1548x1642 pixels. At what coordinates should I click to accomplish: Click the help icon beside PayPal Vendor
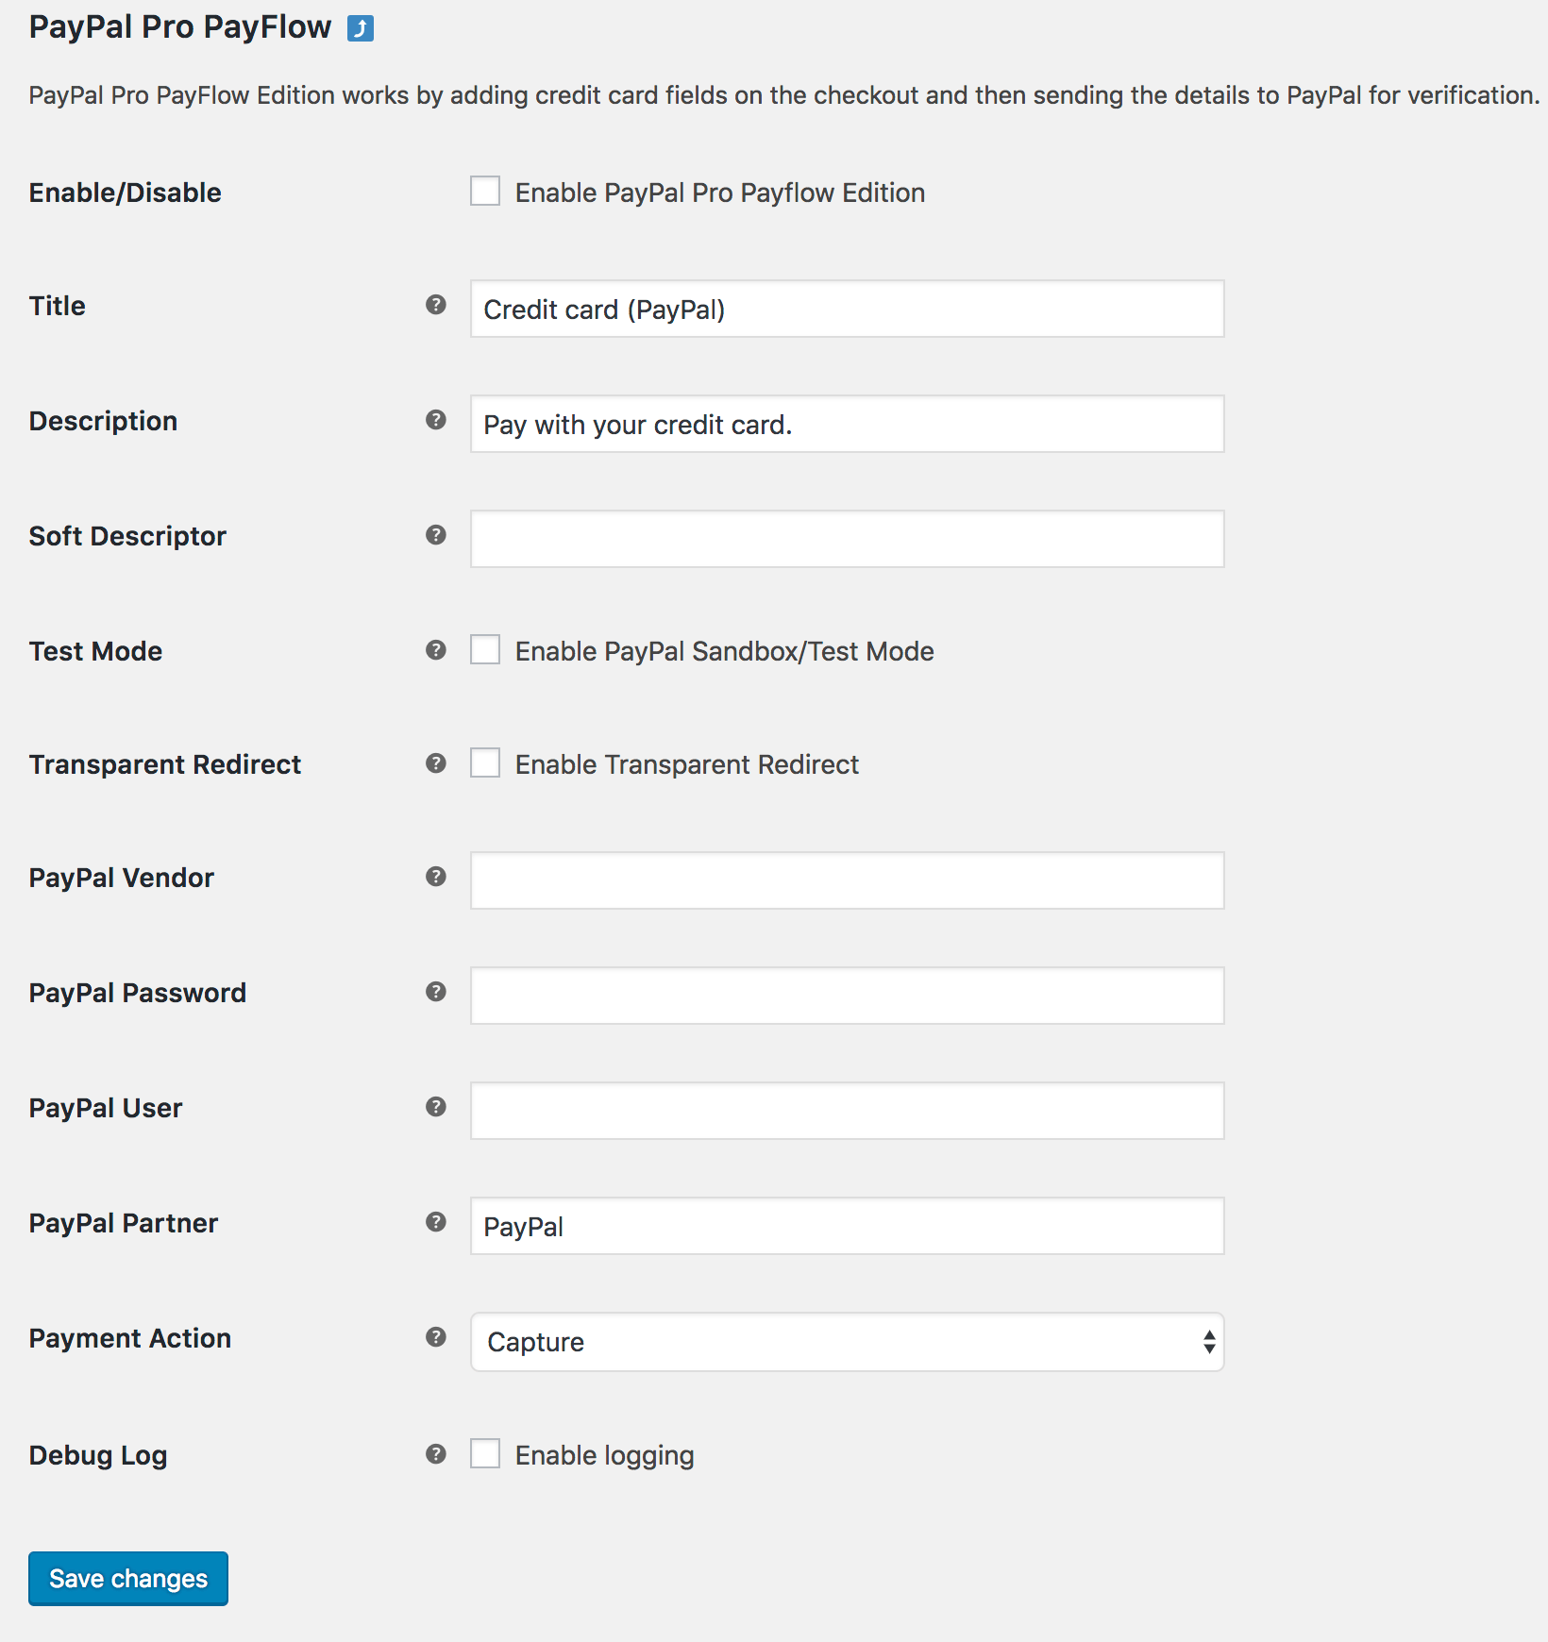435,878
